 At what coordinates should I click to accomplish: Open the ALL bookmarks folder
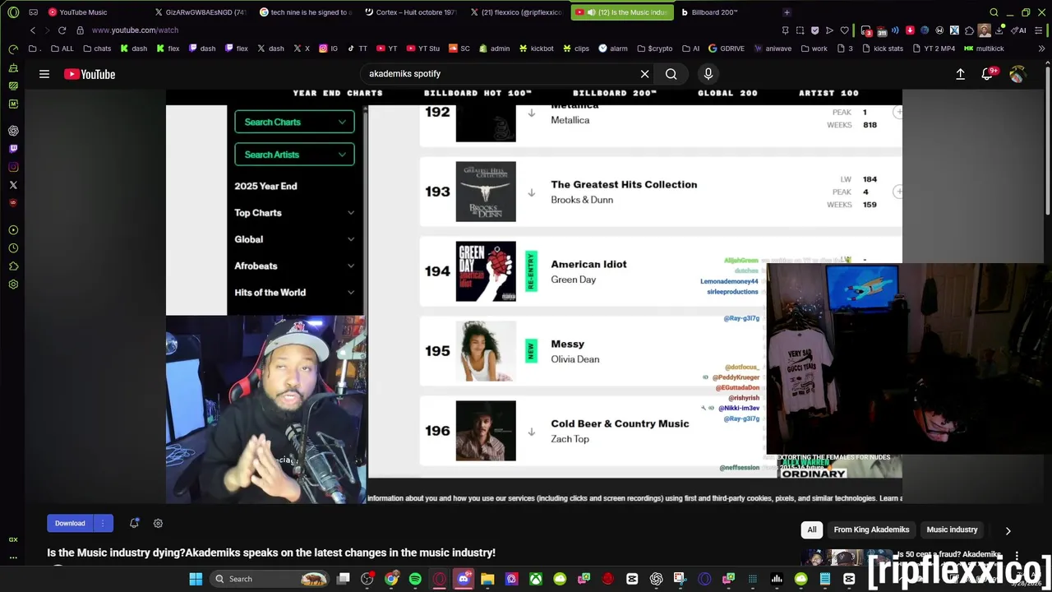[62, 49]
